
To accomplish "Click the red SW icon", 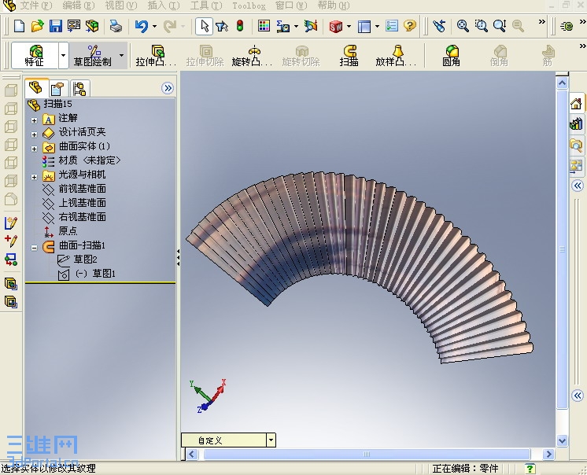I will 336,26.
